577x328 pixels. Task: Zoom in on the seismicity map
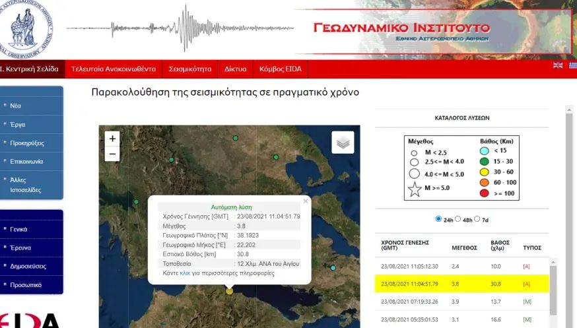click(112, 139)
